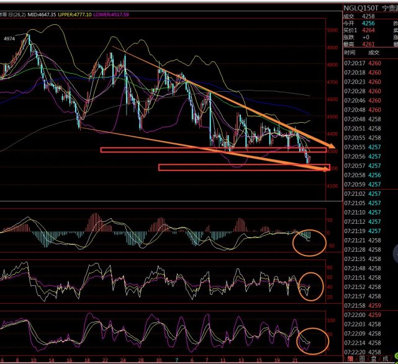Viewport: 398px width, 364px height.
Task: Click the 今开 value 4256
Action: coord(368,24)
